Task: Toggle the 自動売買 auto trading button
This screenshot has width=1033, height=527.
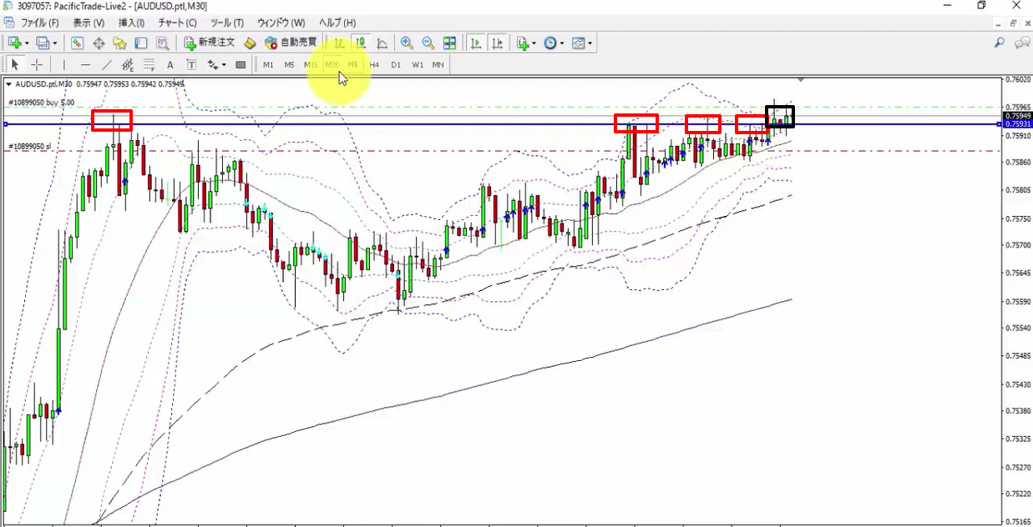Action: (x=291, y=43)
